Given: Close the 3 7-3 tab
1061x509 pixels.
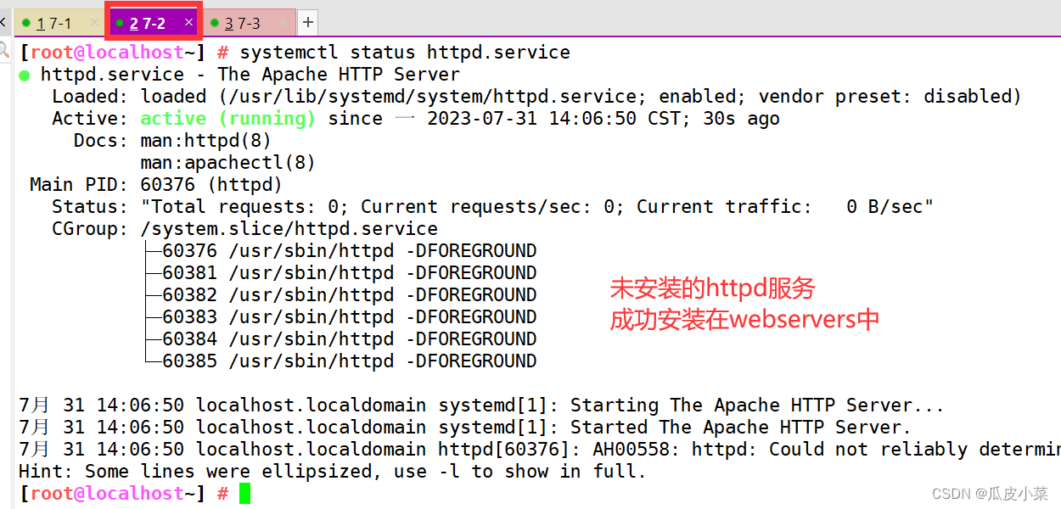Looking at the screenshot, I should (283, 23).
